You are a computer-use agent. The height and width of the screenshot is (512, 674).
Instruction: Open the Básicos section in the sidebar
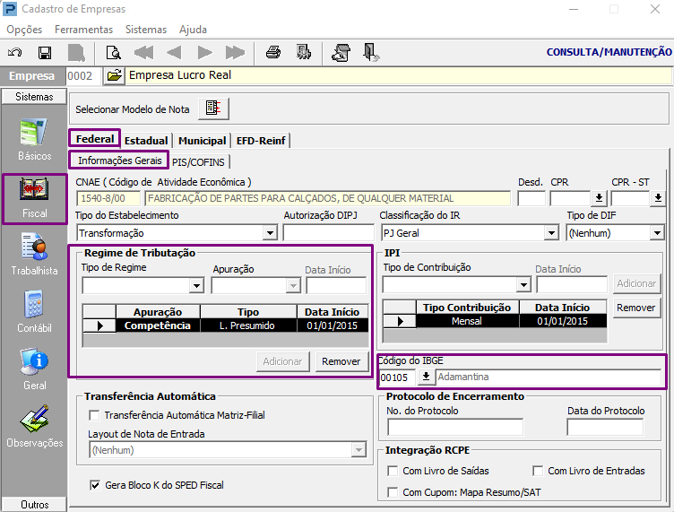[x=34, y=140]
